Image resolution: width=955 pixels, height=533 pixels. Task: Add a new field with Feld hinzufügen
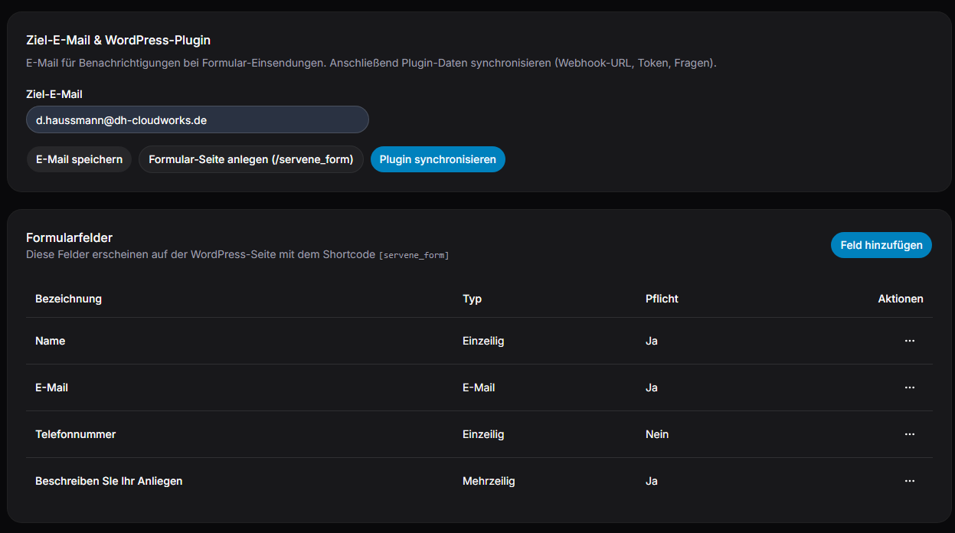pos(881,245)
